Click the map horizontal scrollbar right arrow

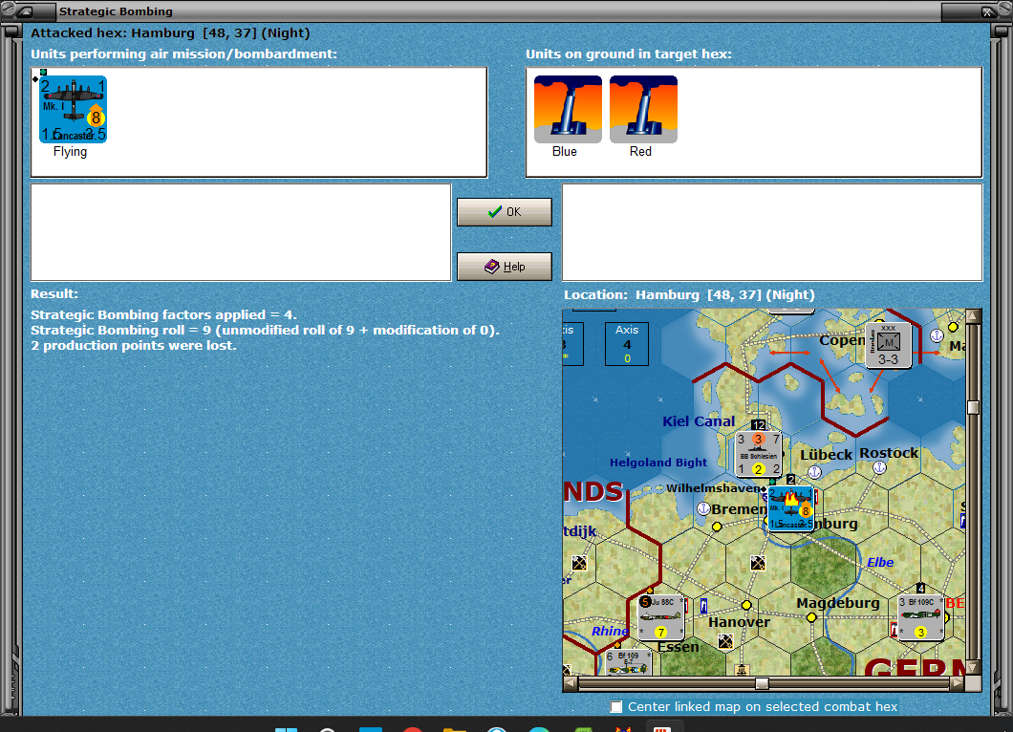[957, 683]
